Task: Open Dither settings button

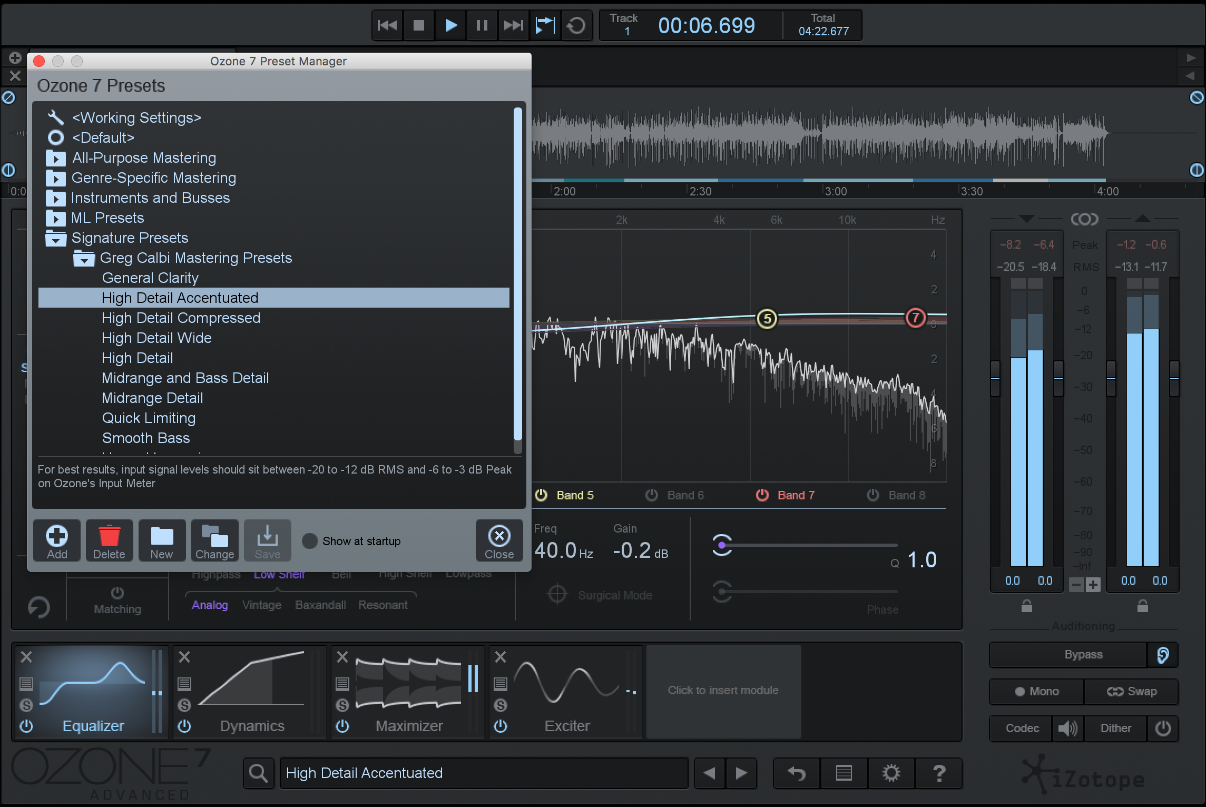Action: click(x=1116, y=729)
